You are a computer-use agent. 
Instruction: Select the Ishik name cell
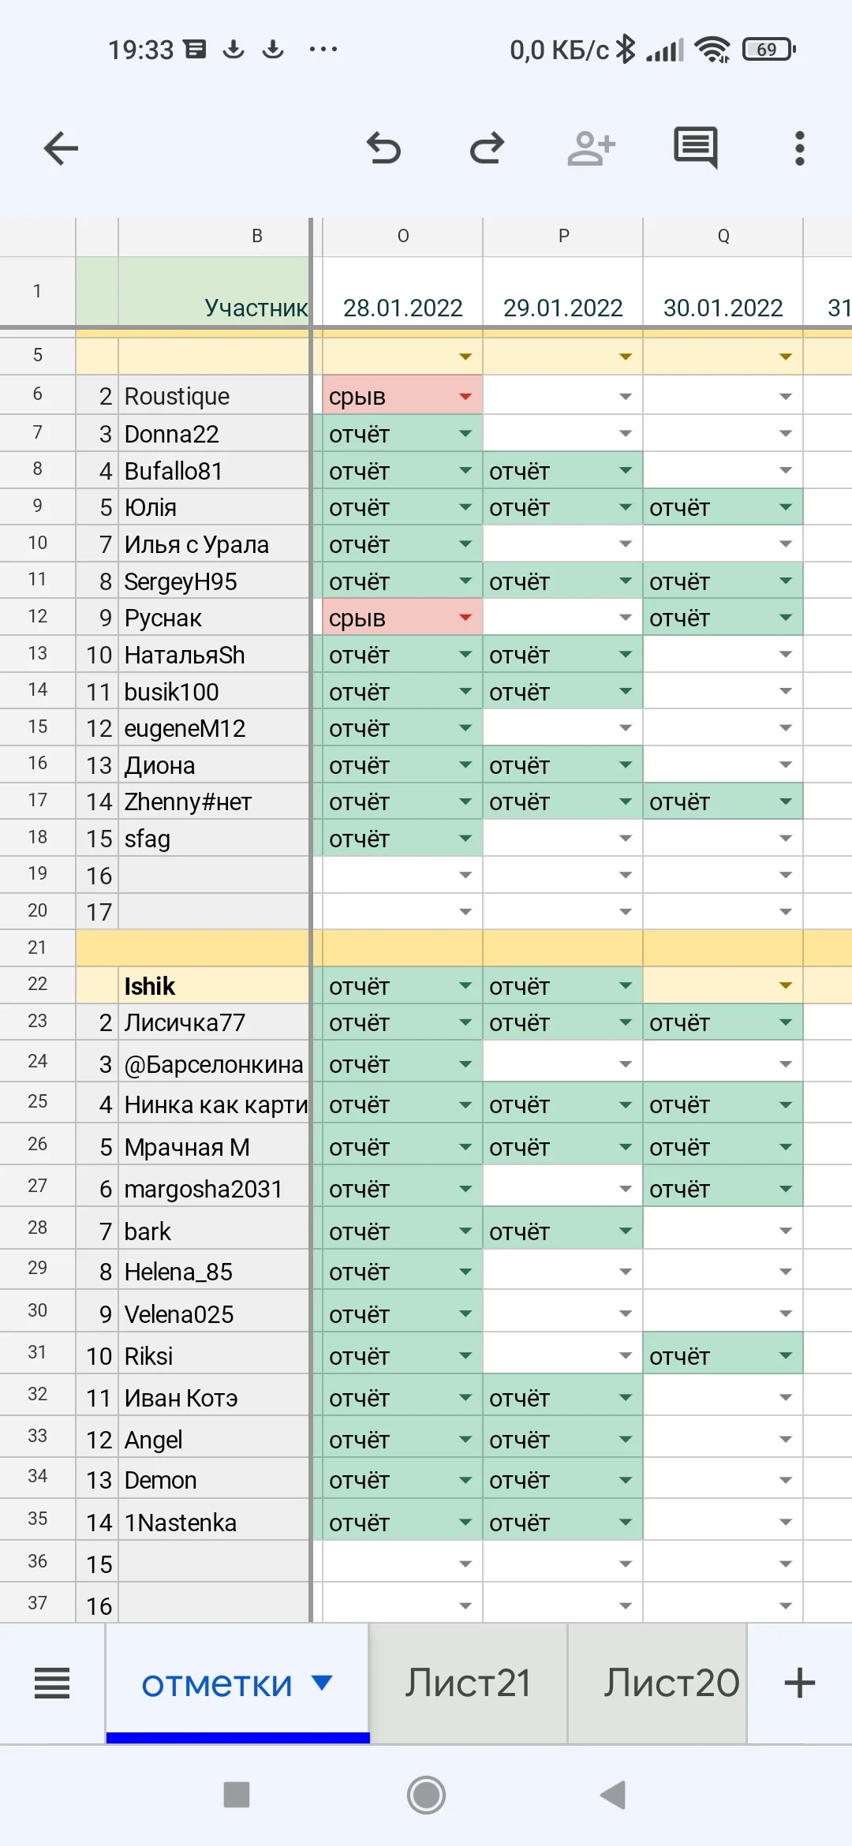[213, 986]
